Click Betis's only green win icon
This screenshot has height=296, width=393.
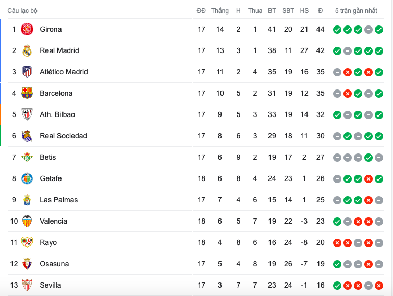click(368, 158)
